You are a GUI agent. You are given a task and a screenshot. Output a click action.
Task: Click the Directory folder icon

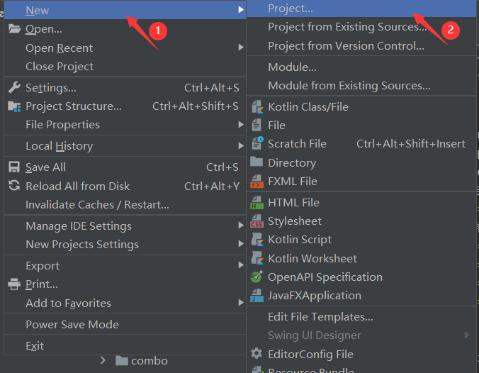click(x=257, y=162)
